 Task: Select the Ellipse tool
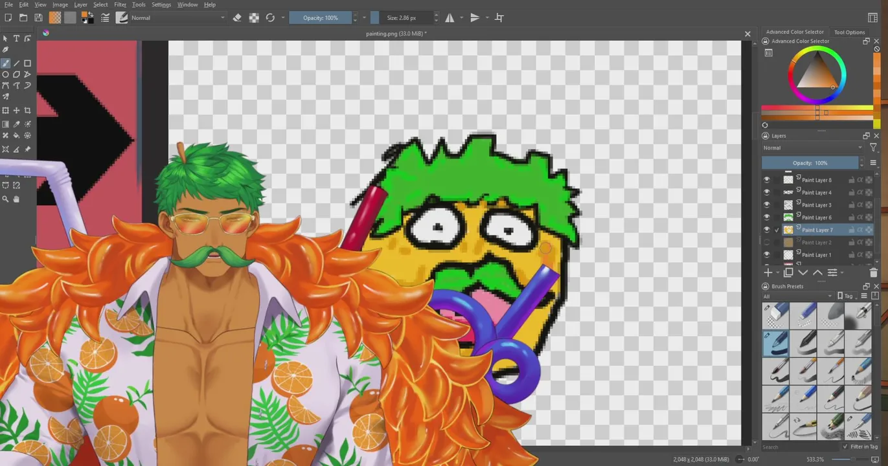pos(6,74)
